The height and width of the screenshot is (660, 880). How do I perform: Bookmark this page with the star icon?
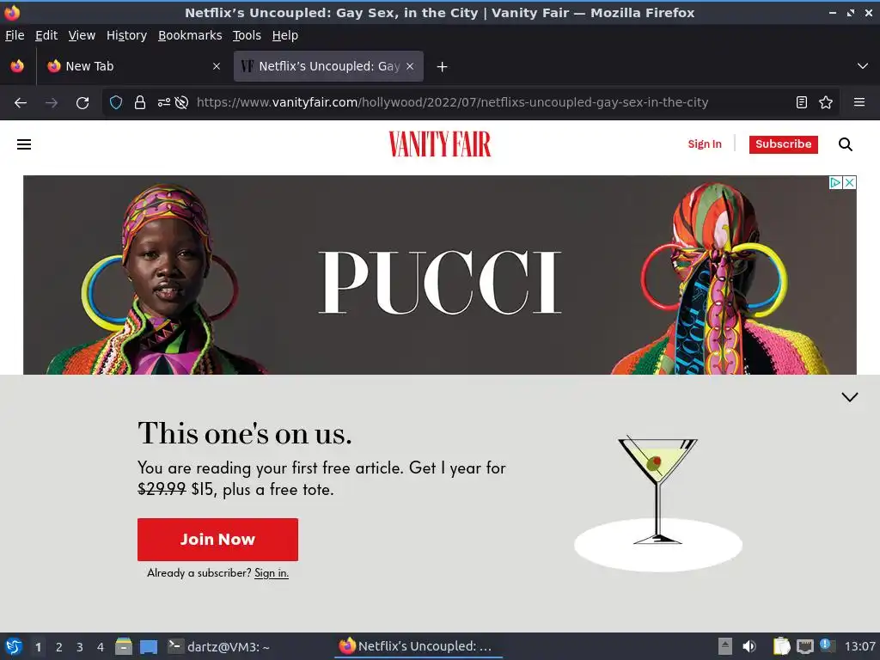coord(826,102)
